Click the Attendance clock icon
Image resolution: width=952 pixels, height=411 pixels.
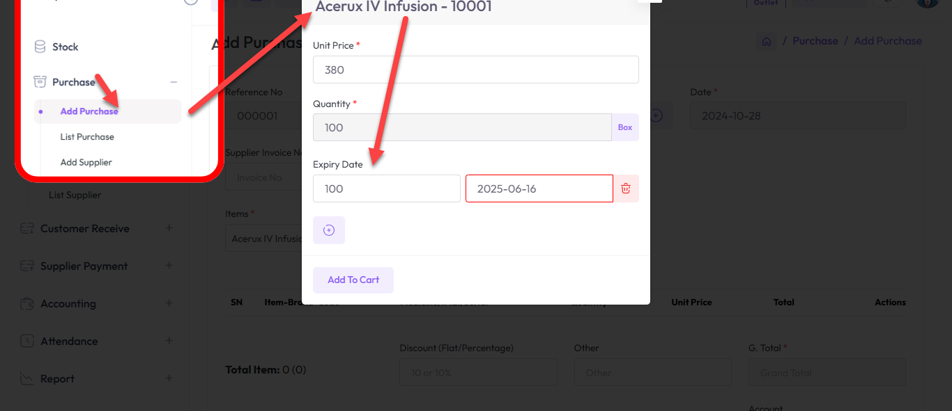point(27,341)
